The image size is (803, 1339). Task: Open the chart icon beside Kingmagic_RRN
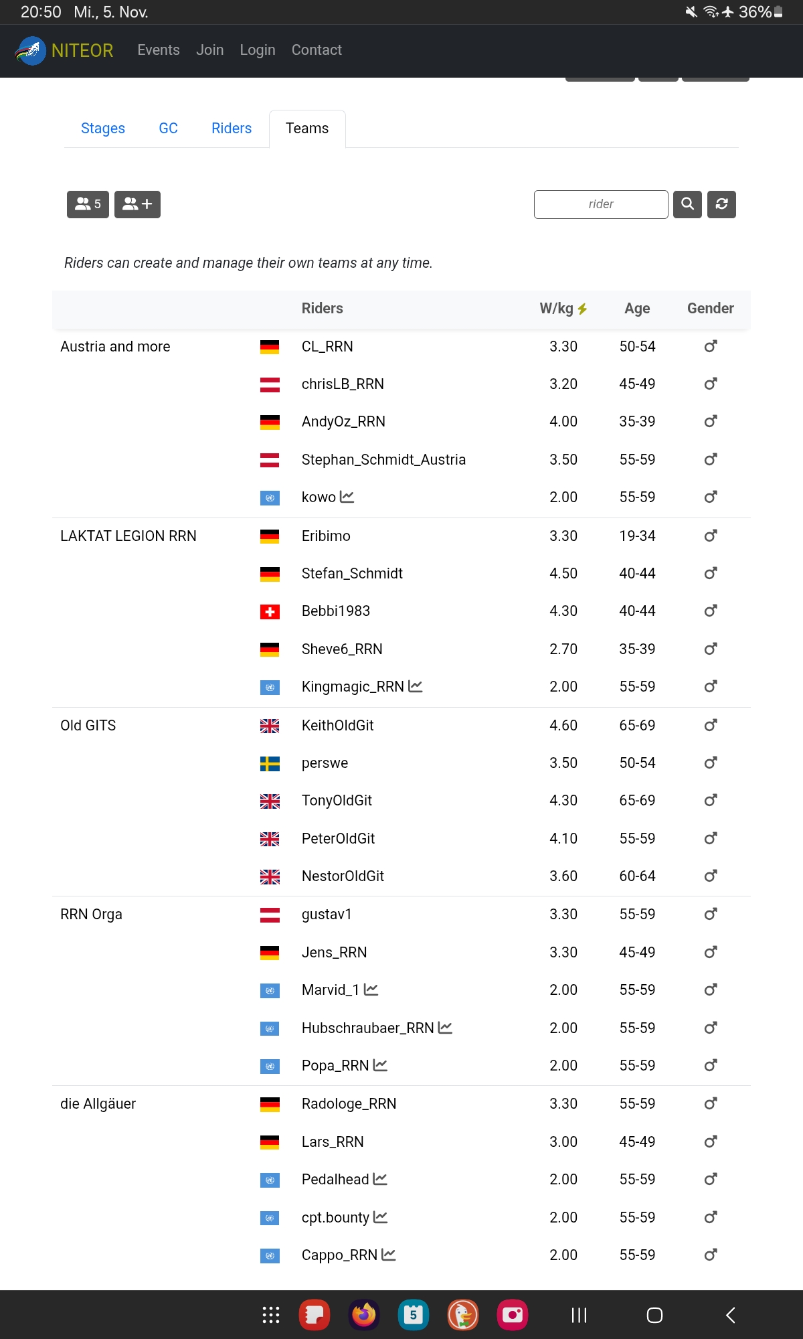click(x=416, y=686)
